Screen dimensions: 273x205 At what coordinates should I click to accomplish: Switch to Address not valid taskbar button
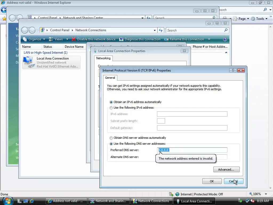point(66,201)
